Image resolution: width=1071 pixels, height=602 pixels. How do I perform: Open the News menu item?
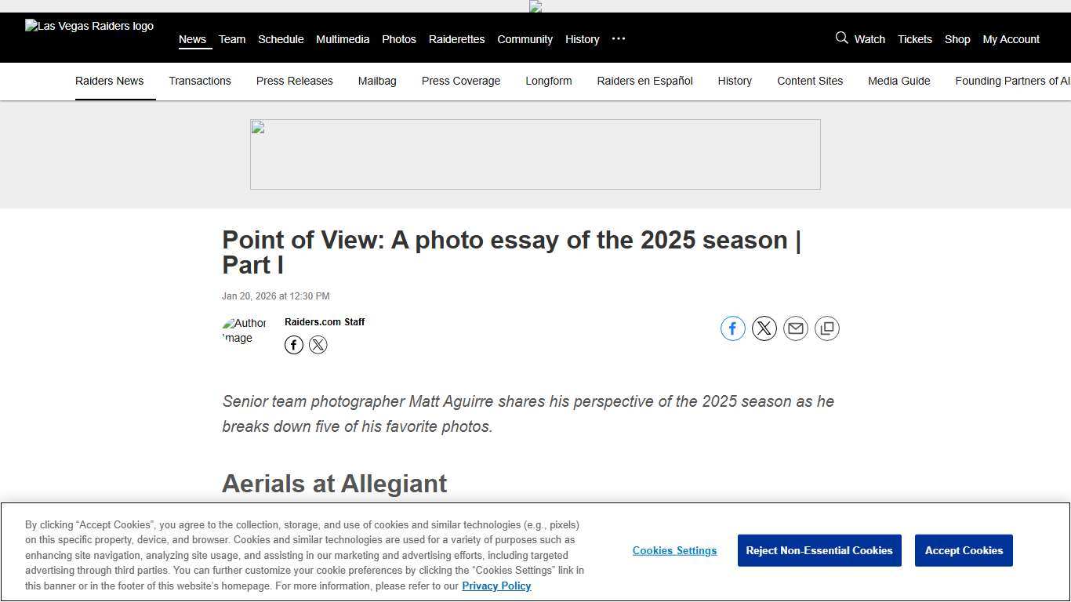[x=193, y=39]
